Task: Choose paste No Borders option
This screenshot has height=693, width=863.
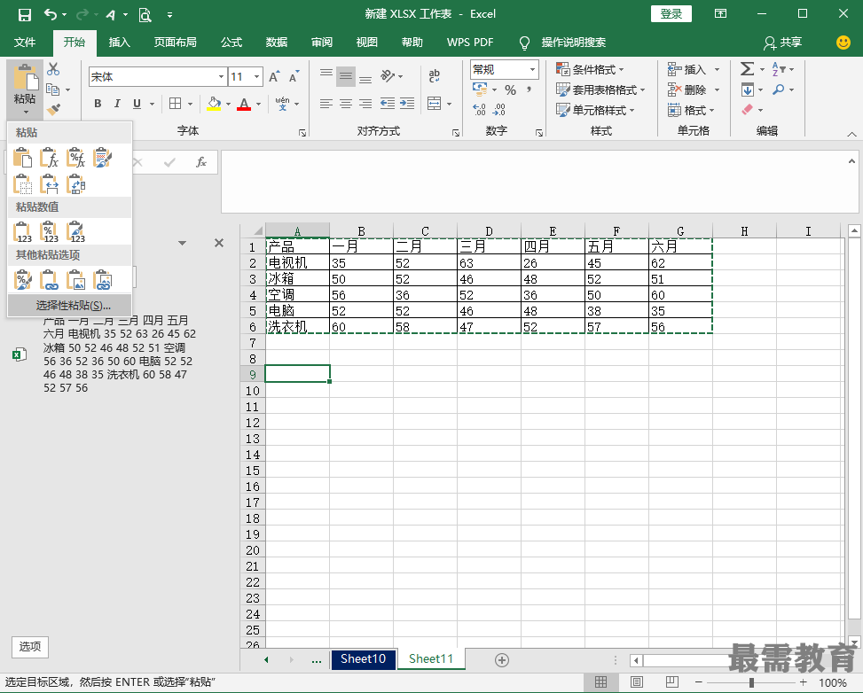Action: (x=22, y=184)
